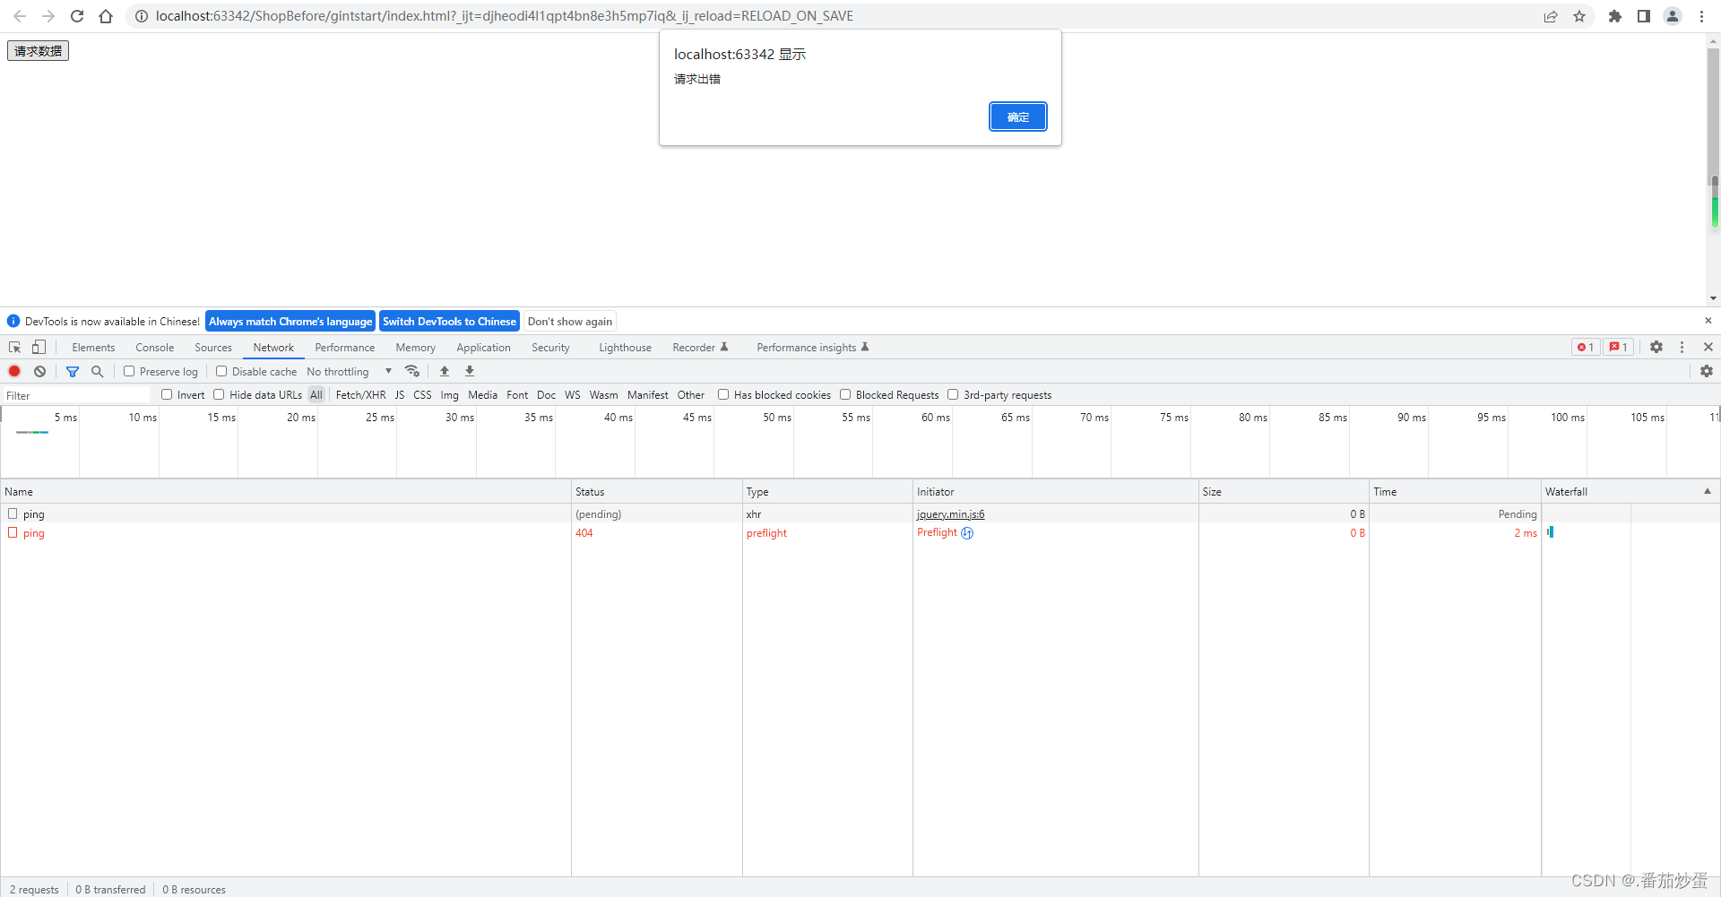Reload the page with refresh icon
The height and width of the screenshot is (897, 1721).
(77, 16)
